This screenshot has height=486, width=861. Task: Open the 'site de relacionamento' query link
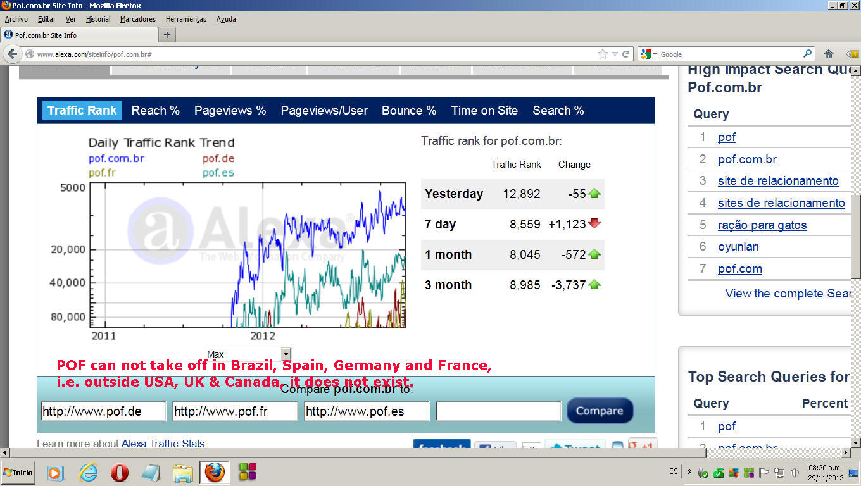pyautogui.click(x=778, y=180)
